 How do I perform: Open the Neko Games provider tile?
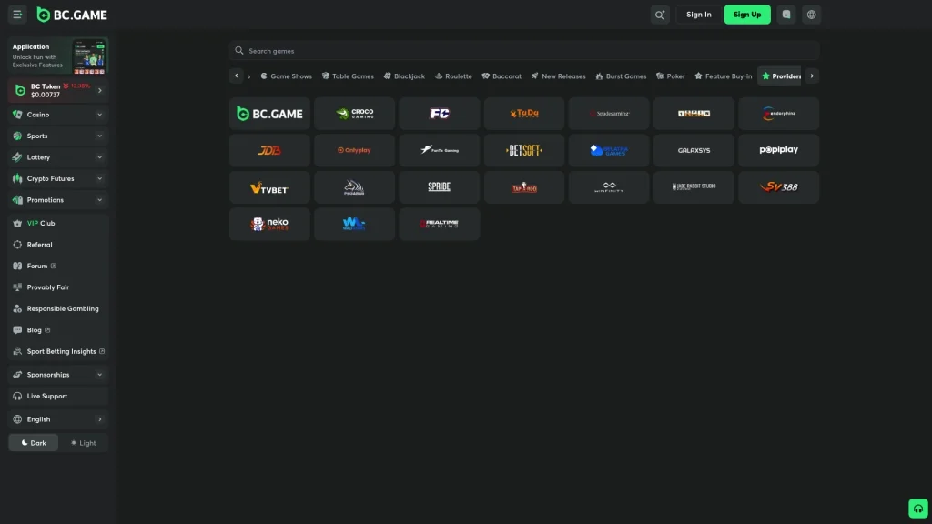coord(269,224)
